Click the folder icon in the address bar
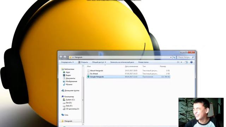 [71, 57]
